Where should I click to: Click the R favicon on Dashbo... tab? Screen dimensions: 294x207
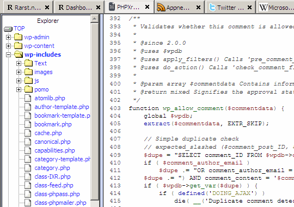[61, 8]
